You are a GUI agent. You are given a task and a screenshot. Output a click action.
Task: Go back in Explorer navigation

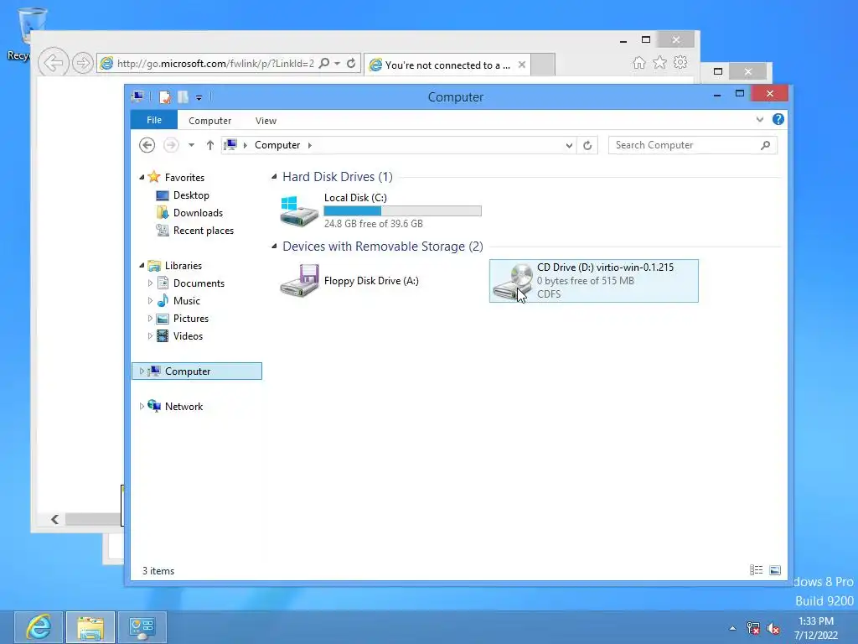[147, 145]
